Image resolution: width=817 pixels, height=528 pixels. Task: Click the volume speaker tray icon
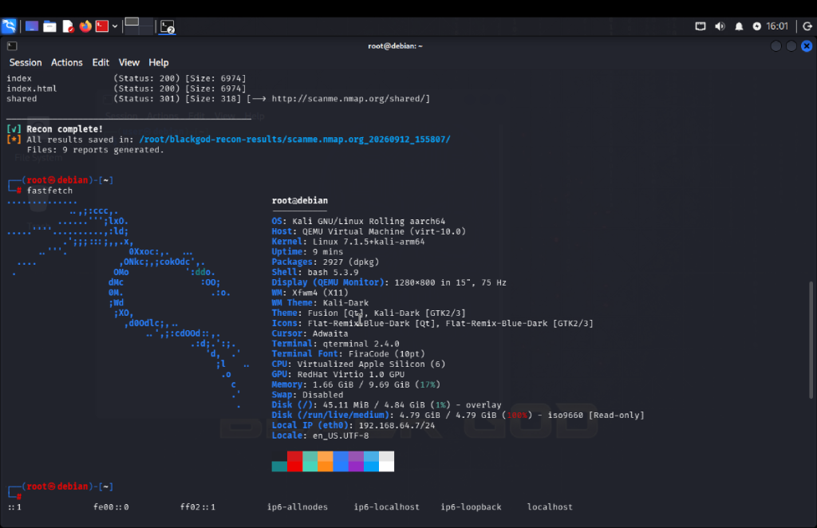720,26
